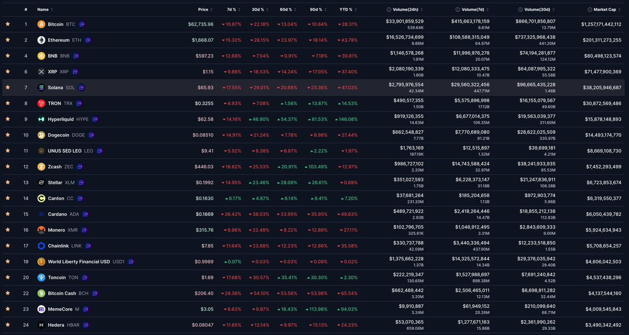Screen dimensions: 629x335
Task: Sort the table by the Name column
Action: click(45, 9)
